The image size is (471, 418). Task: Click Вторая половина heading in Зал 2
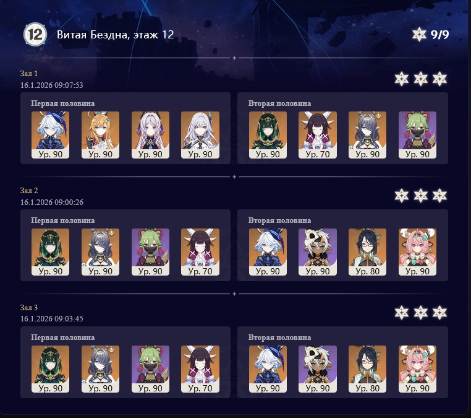tap(279, 220)
